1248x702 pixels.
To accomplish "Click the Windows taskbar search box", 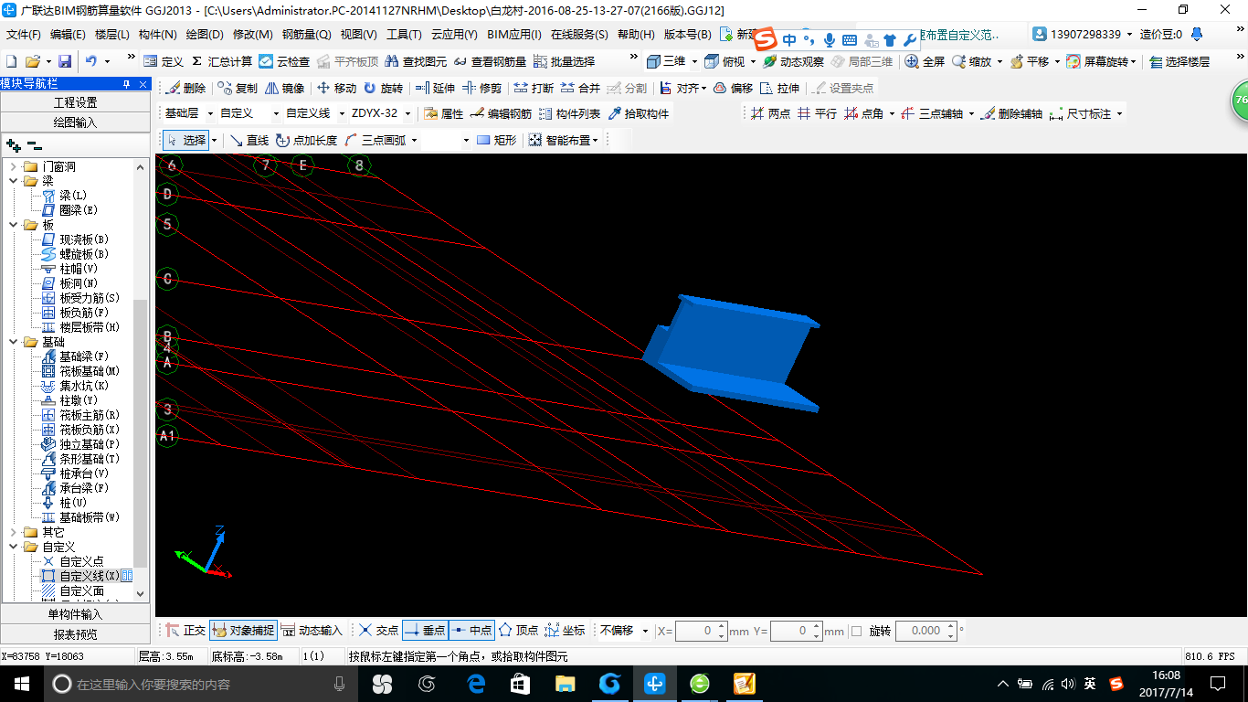I will 200,684.
